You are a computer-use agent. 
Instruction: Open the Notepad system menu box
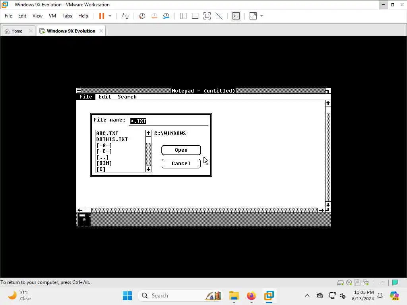pyautogui.click(x=79, y=91)
